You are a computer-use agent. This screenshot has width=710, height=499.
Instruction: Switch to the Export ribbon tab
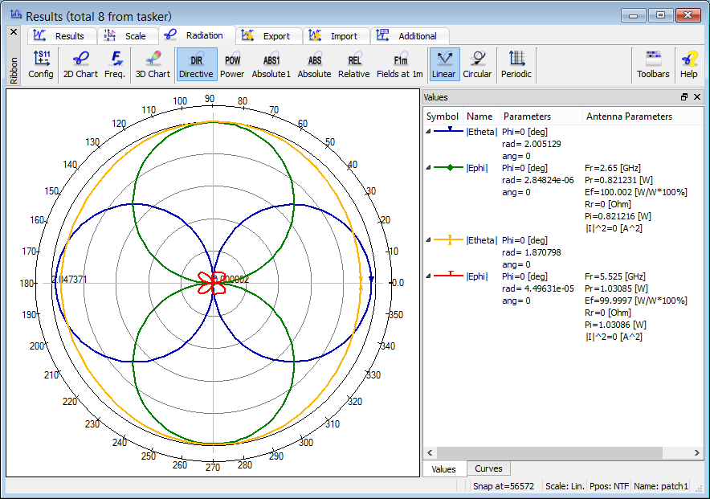pos(270,36)
